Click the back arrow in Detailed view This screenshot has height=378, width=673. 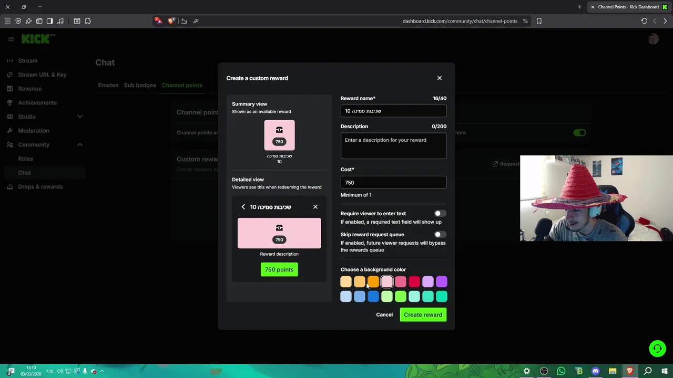tap(243, 207)
